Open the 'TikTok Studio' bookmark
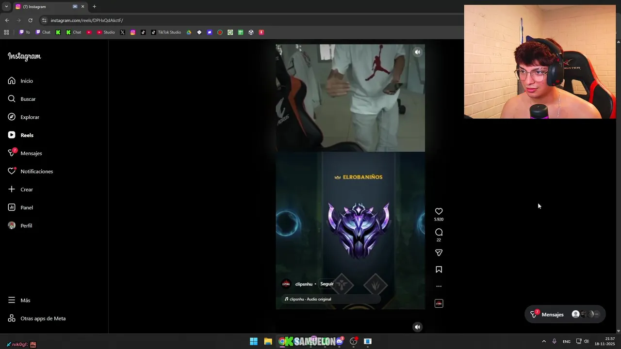The image size is (621, 349). pos(166,32)
